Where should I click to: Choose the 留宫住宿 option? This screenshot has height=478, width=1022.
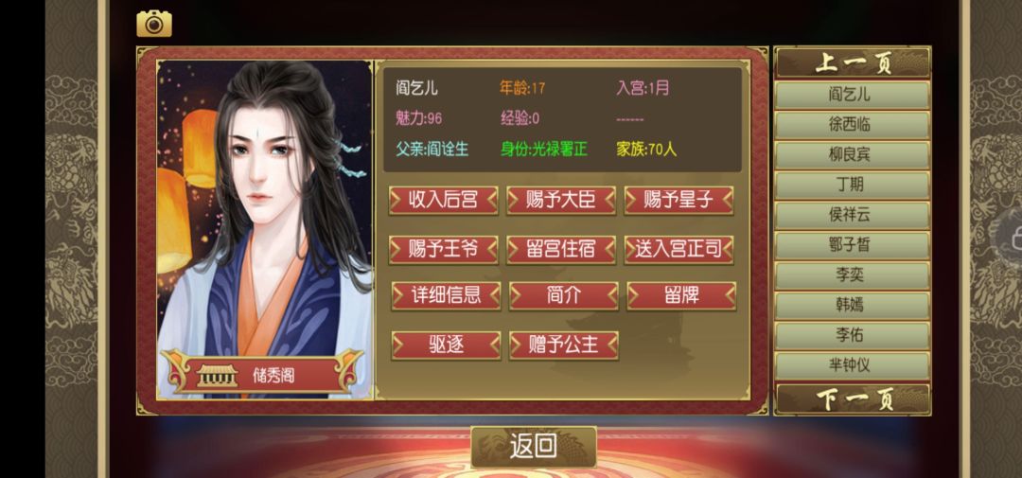coord(561,250)
